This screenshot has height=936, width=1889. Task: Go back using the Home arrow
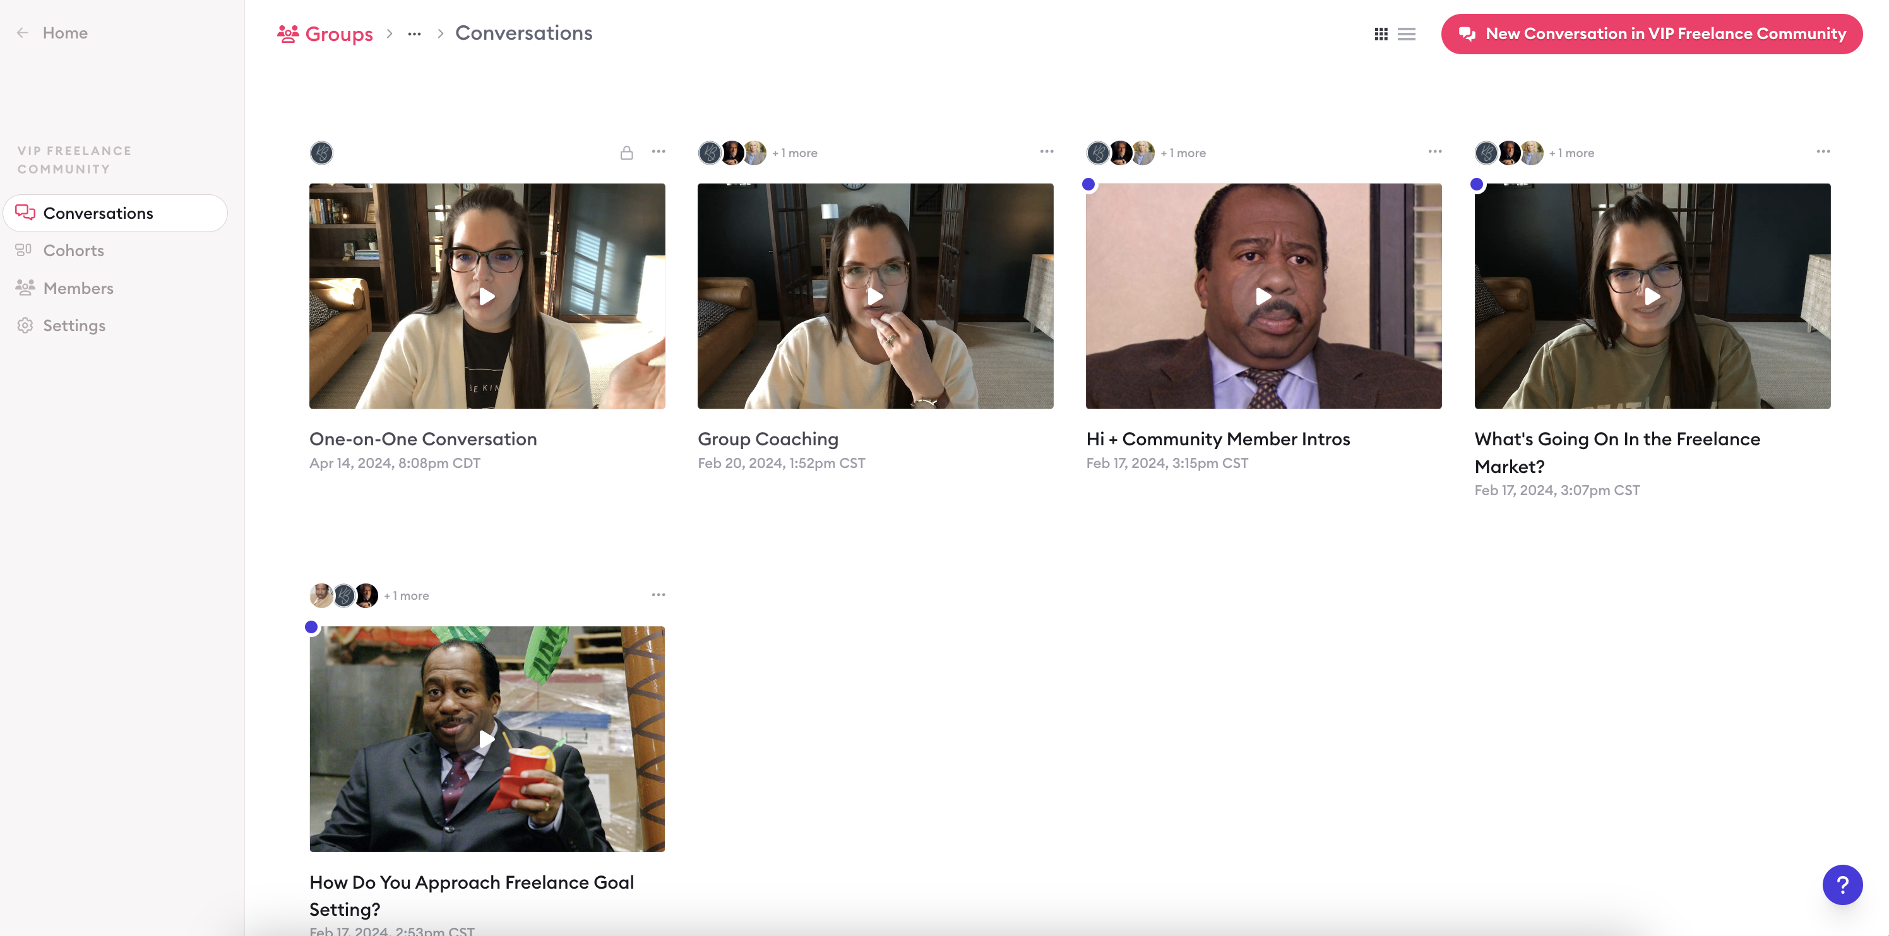23,33
